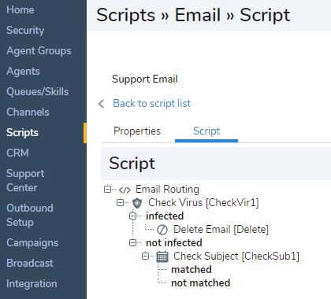331x299 pixels.
Task: Click the Support Email script name
Action: coord(145,79)
